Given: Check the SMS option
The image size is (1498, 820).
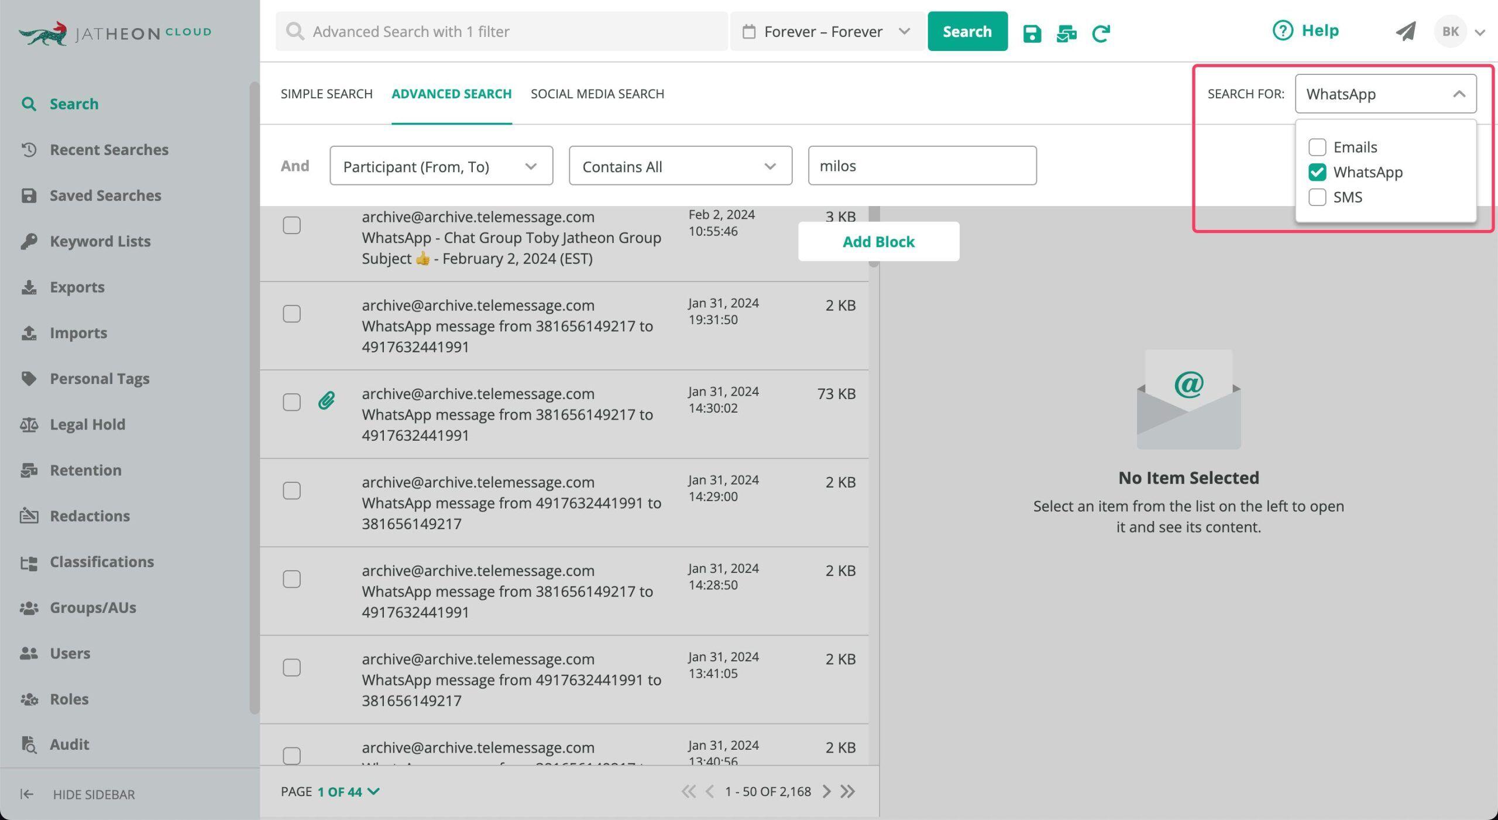Looking at the screenshot, I should pyautogui.click(x=1317, y=197).
